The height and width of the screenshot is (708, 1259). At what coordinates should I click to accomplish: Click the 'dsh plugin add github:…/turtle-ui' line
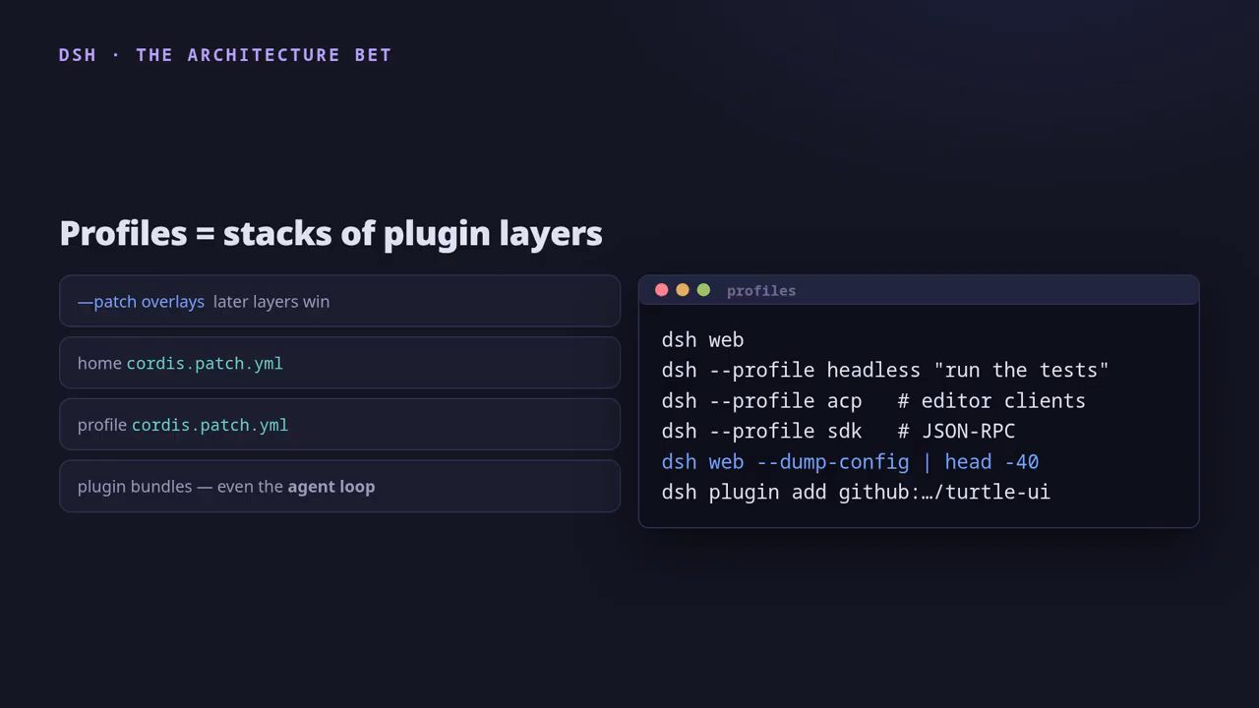coord(856,493)
